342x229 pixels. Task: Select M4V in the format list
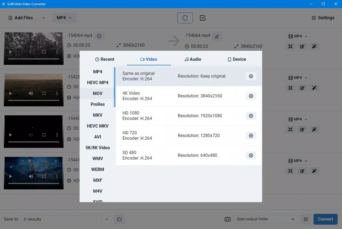97,191
